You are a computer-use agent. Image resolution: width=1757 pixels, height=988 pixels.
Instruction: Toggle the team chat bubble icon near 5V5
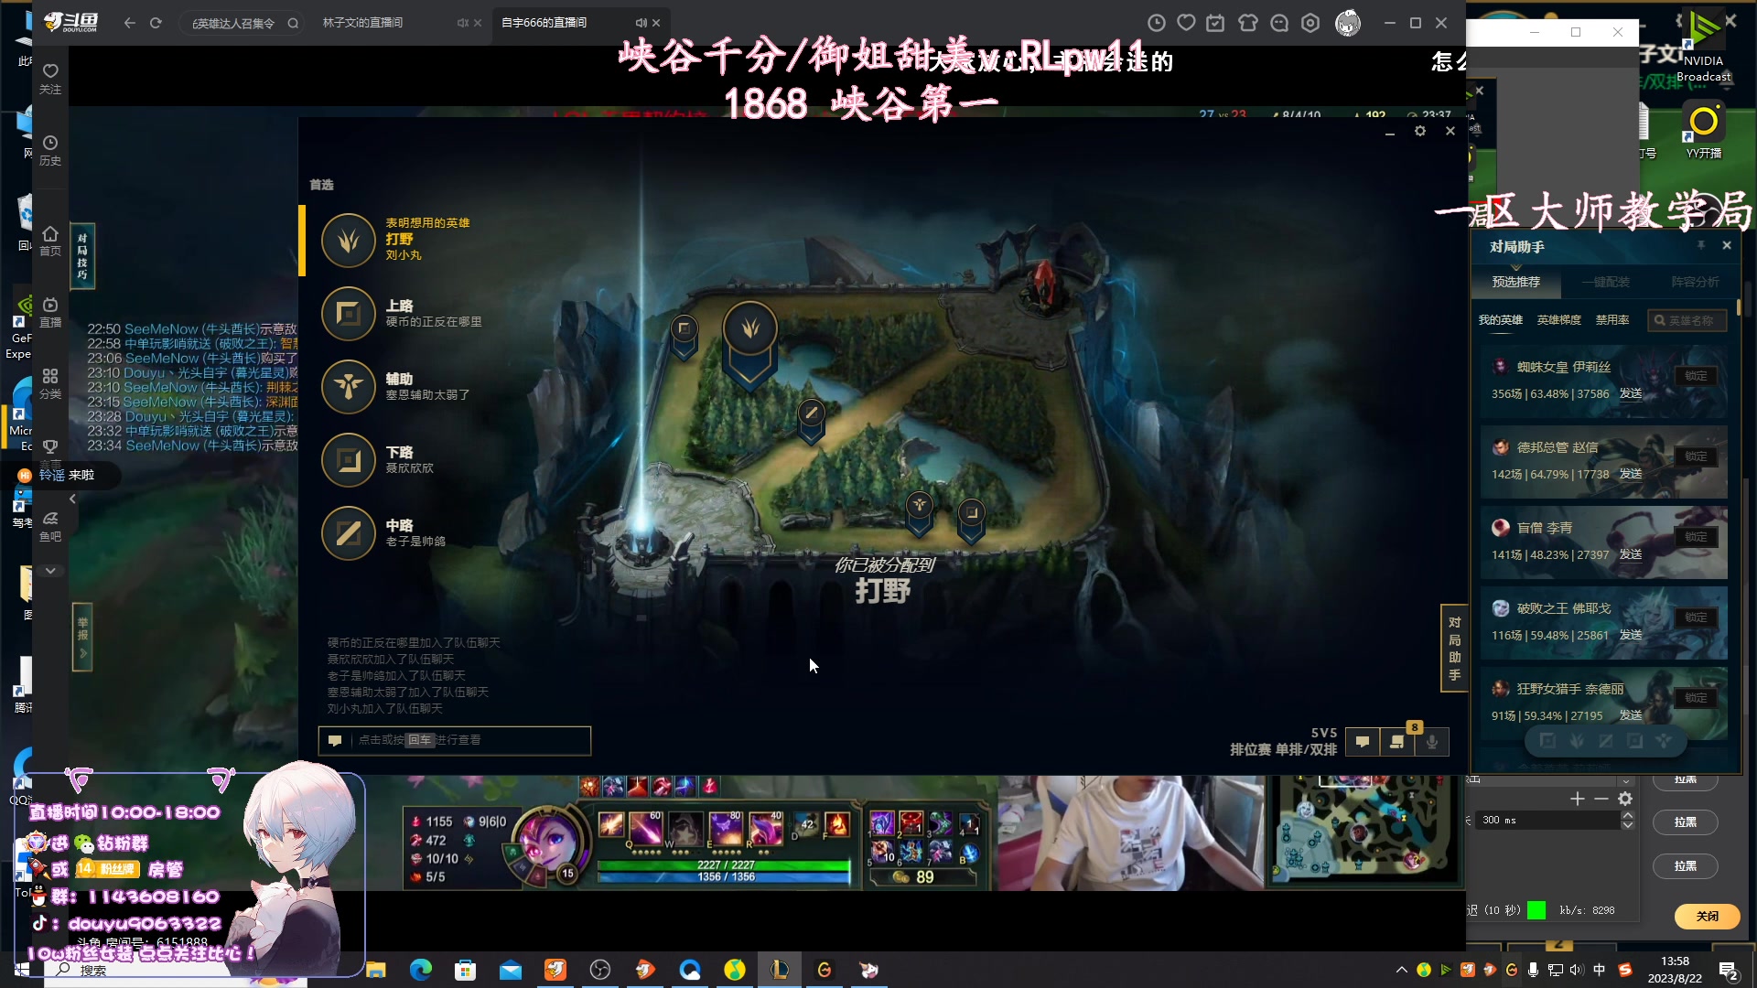click(x=1362, y=741)
